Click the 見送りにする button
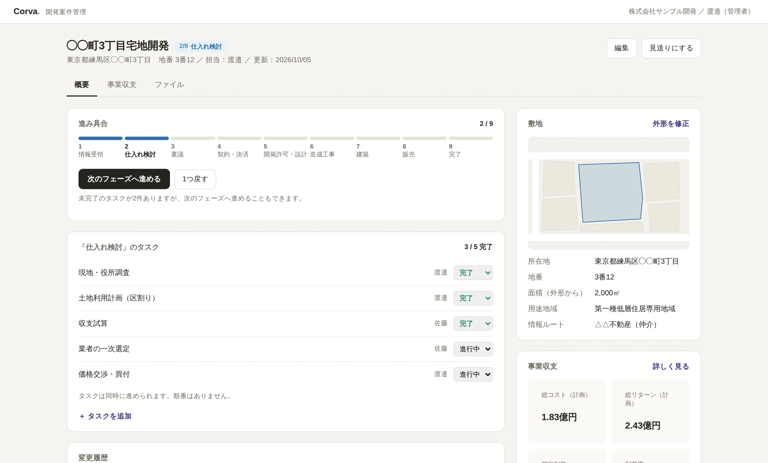The image size is (768, 463). [x=671, y=48]
